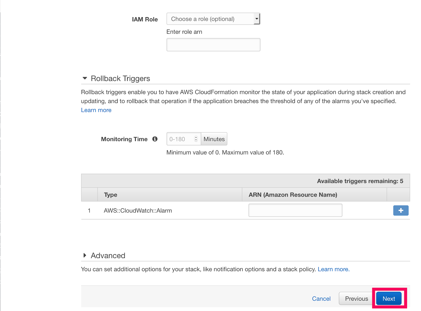Click AWS::CloudWatch::Alarm type text
421x311 pixels.
138,211
